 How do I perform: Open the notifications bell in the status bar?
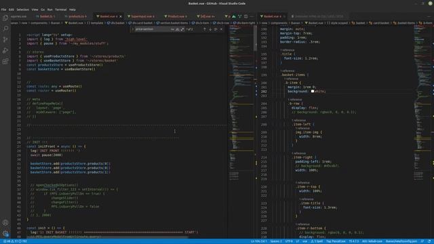pos(429,241)
